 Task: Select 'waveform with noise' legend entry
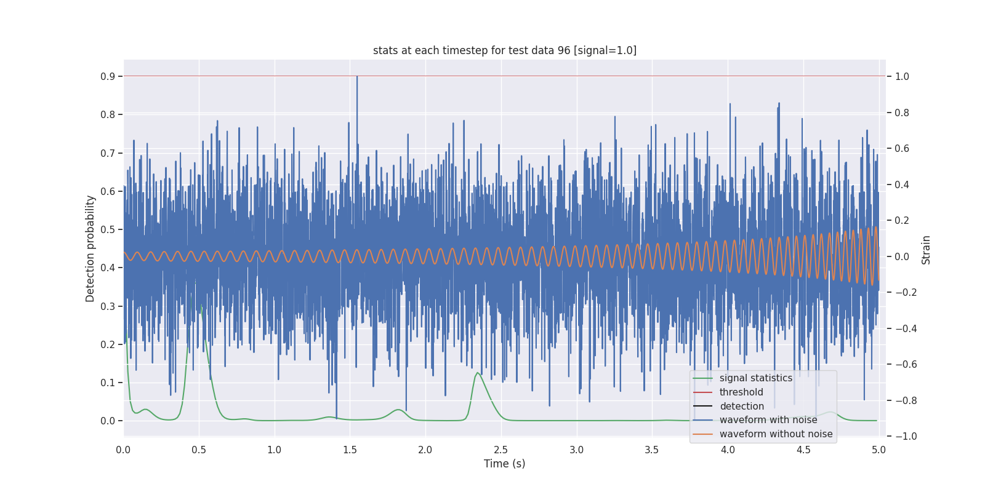click(768, 420)
